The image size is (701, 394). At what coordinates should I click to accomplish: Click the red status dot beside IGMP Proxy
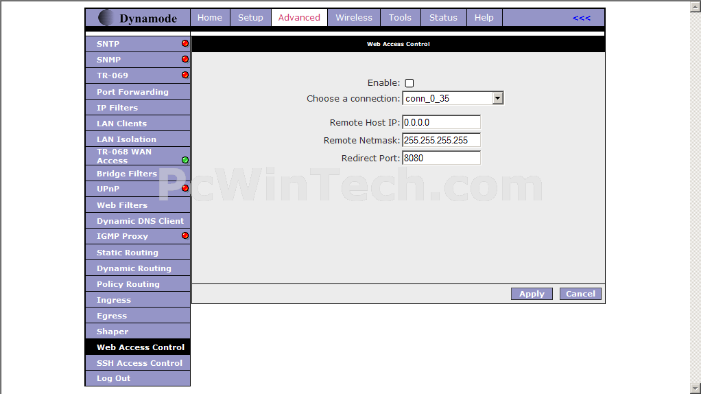185,235
